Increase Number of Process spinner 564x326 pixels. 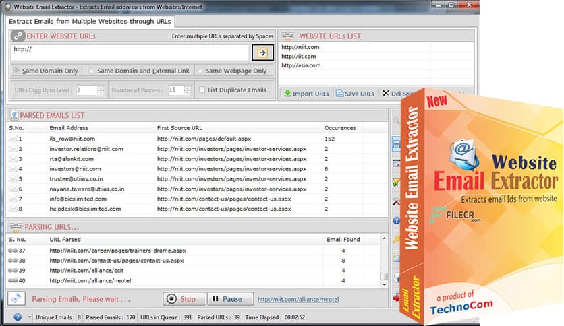[x=188, y=88]
